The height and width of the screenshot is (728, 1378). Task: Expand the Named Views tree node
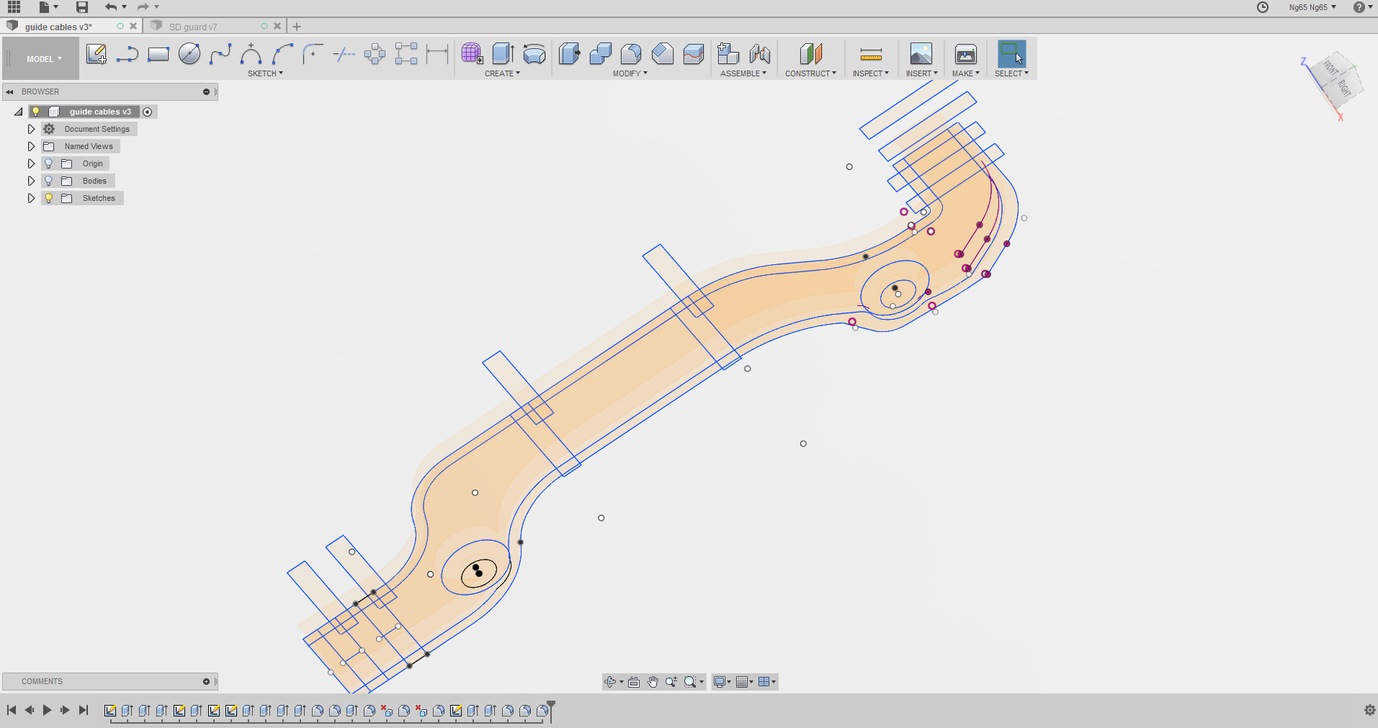point(31,146)
